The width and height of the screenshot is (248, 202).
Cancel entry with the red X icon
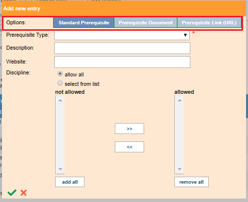[23, 193]
